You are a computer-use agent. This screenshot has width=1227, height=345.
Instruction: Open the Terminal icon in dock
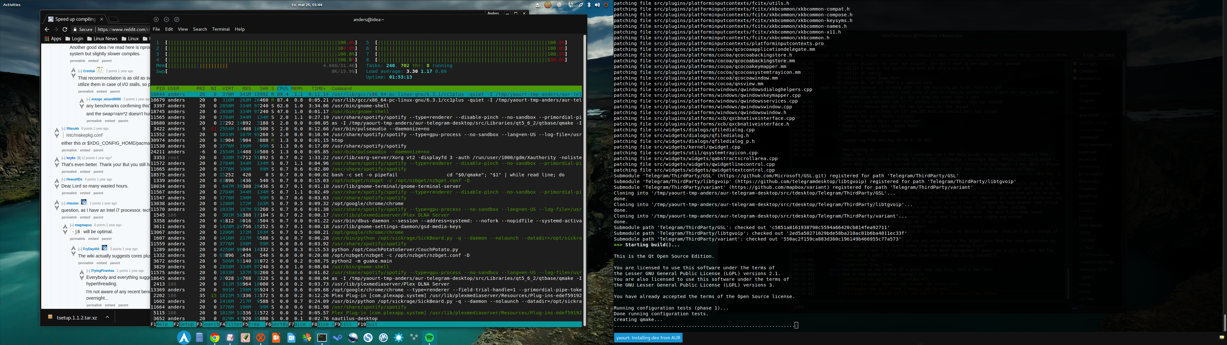[322, 337]
